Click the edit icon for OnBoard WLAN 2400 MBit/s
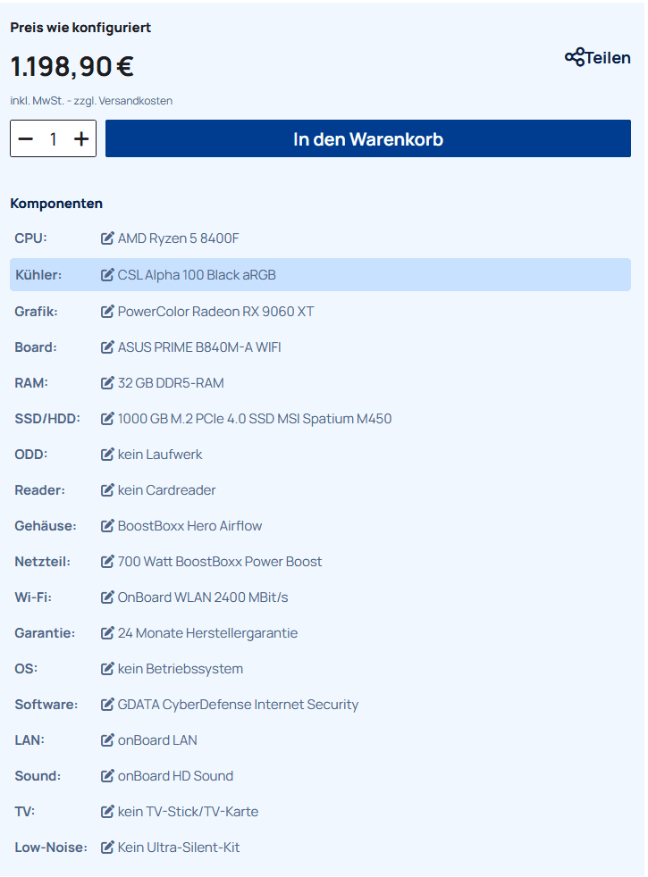The height and width of the screenshot is (877, 648). tap(107, 597)
